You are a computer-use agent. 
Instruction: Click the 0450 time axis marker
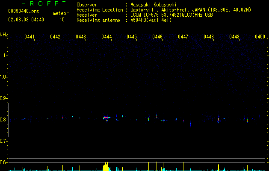(260, 37)
